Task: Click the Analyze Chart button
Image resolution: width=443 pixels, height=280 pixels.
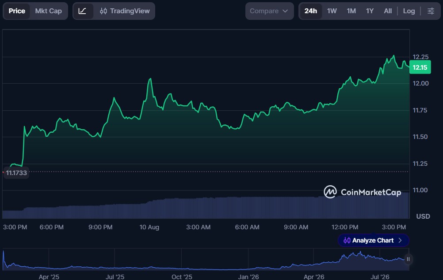Action: 373,240
